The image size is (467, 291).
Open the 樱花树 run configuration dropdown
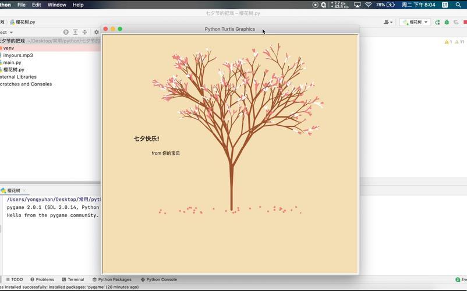coord(415,22)
